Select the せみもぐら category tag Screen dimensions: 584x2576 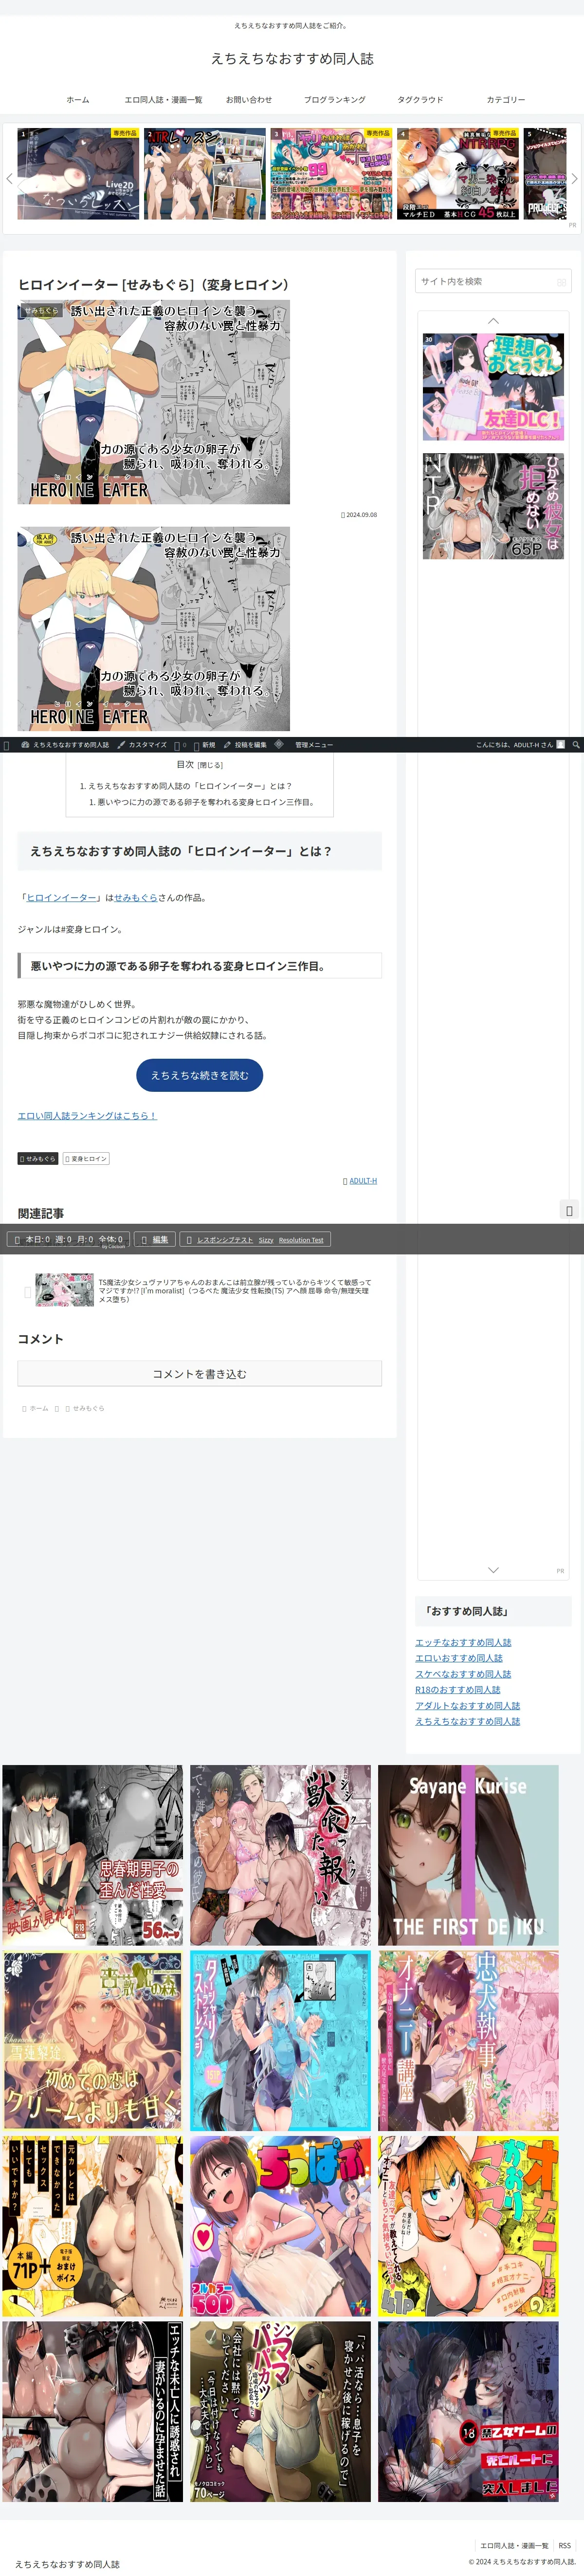pos(38,1159)
